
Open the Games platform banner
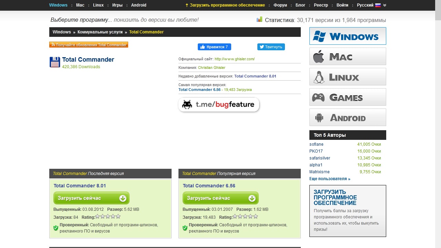tap(348, 97)
